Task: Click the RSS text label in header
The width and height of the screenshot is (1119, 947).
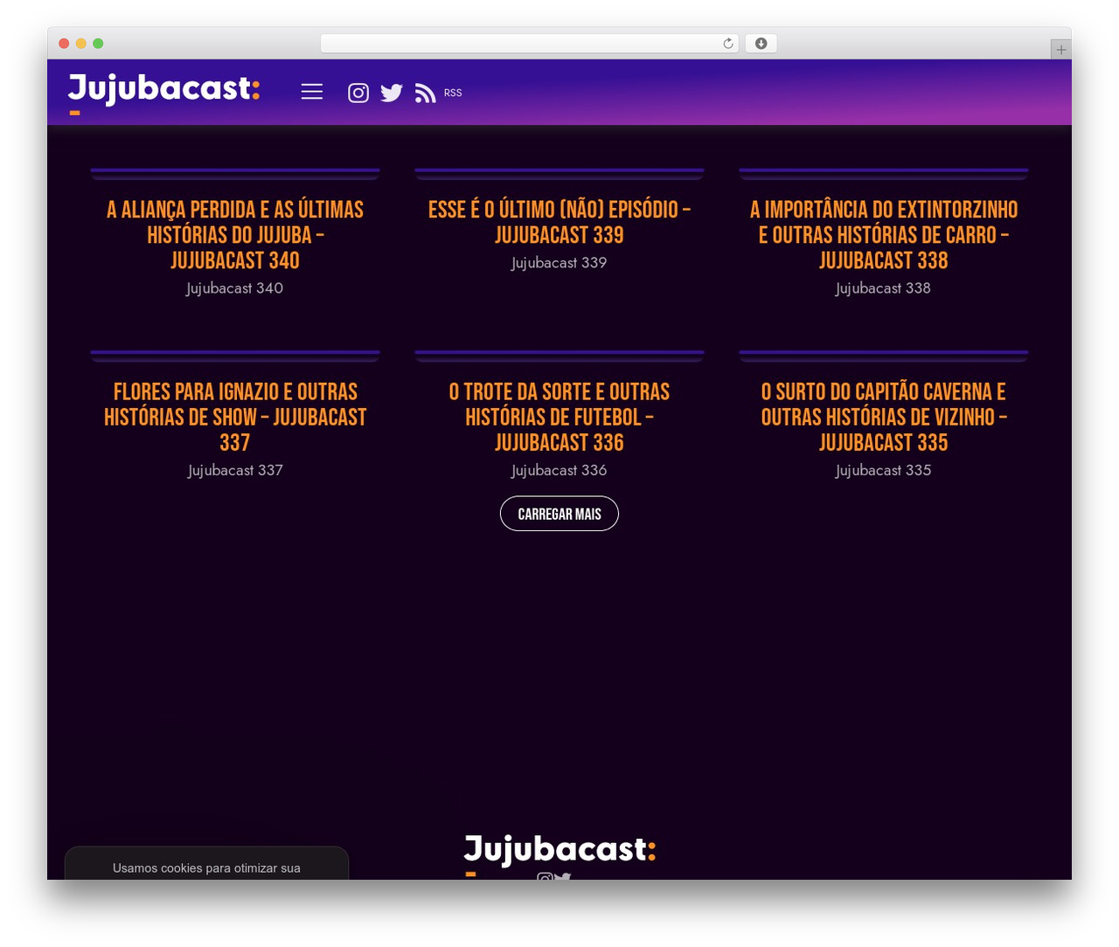Action: point(453,93)
